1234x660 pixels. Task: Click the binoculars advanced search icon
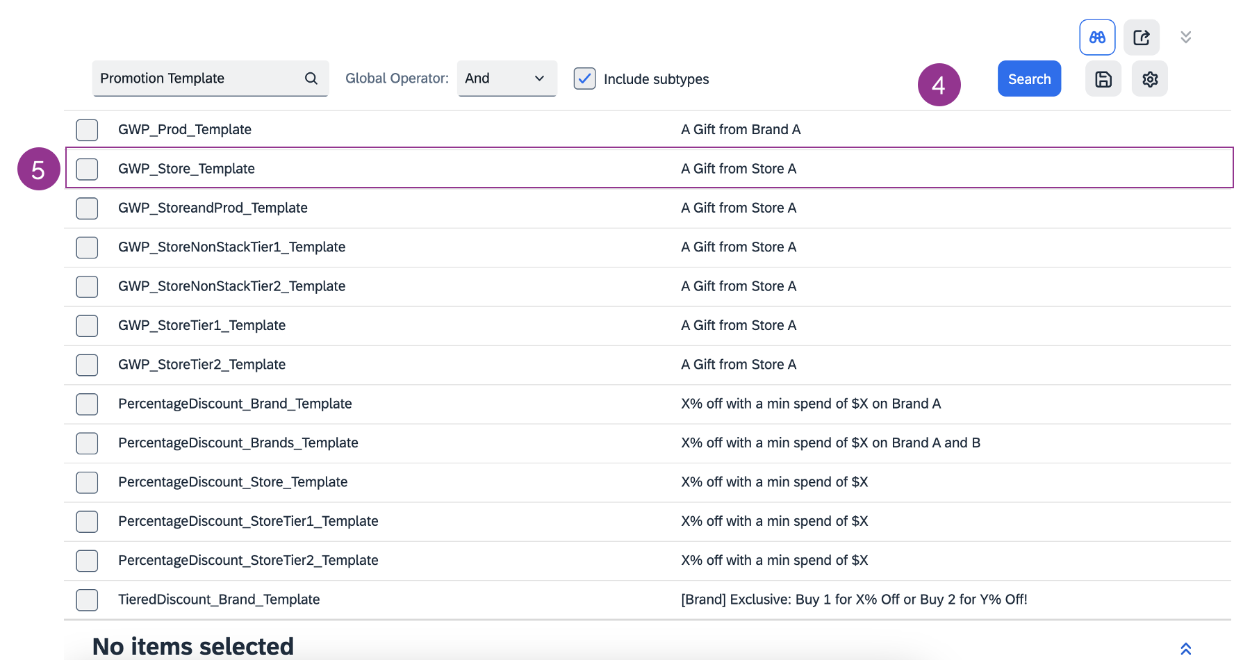[x=1097, y=38]
